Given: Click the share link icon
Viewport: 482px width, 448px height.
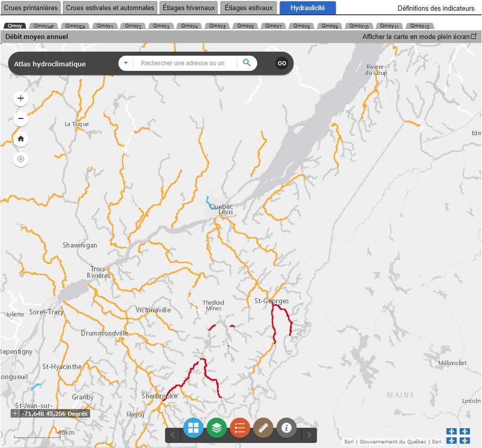Looking at the screenshot, I should 282,63.
